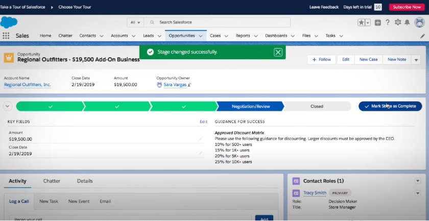This screenshot has width=429, height=221.
Task: Expand the Dashboards tab chevron
Action: click(x=293, y=36)
